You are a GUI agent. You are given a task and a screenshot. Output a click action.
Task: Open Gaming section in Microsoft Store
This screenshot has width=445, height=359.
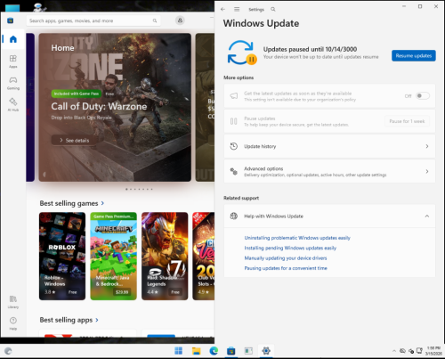(13, 83)
